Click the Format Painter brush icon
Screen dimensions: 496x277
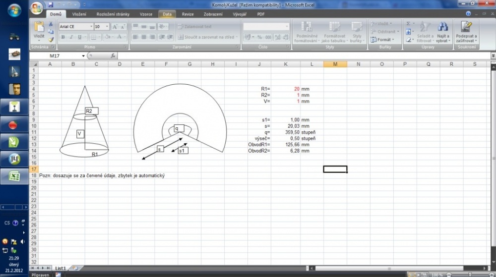(x=51, y=40)
